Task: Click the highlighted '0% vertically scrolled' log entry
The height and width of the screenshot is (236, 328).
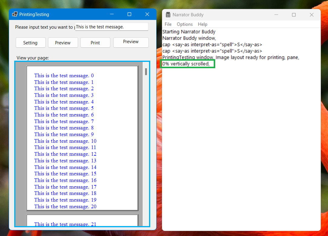Action: click(187, 64)
